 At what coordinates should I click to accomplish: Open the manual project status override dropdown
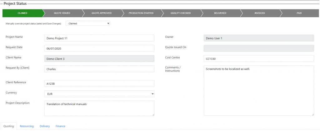pyautogui.click(x=88, y=23)
